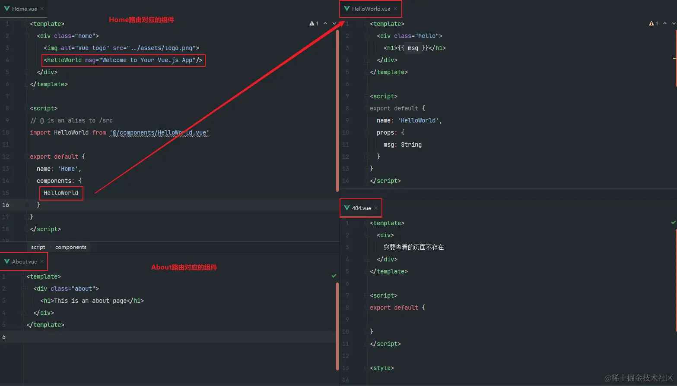Click the 404.vue vertical scrollbar
The height and width of the screenshot is (386, 677).
click(x=676, y=280)
